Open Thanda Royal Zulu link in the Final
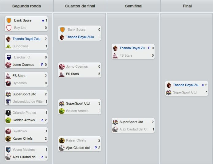The height and width of the screenshot is (164, 213). 186,85
